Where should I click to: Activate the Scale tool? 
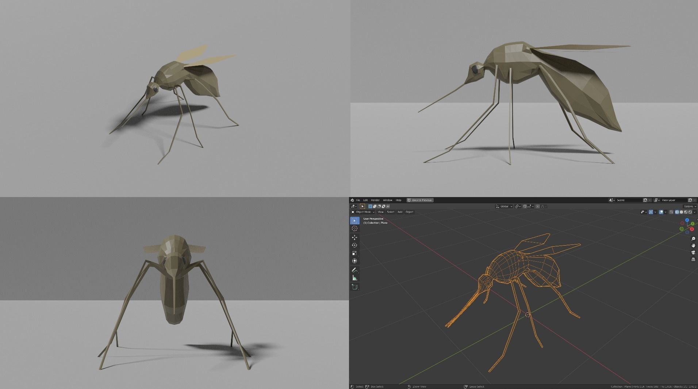355,253
